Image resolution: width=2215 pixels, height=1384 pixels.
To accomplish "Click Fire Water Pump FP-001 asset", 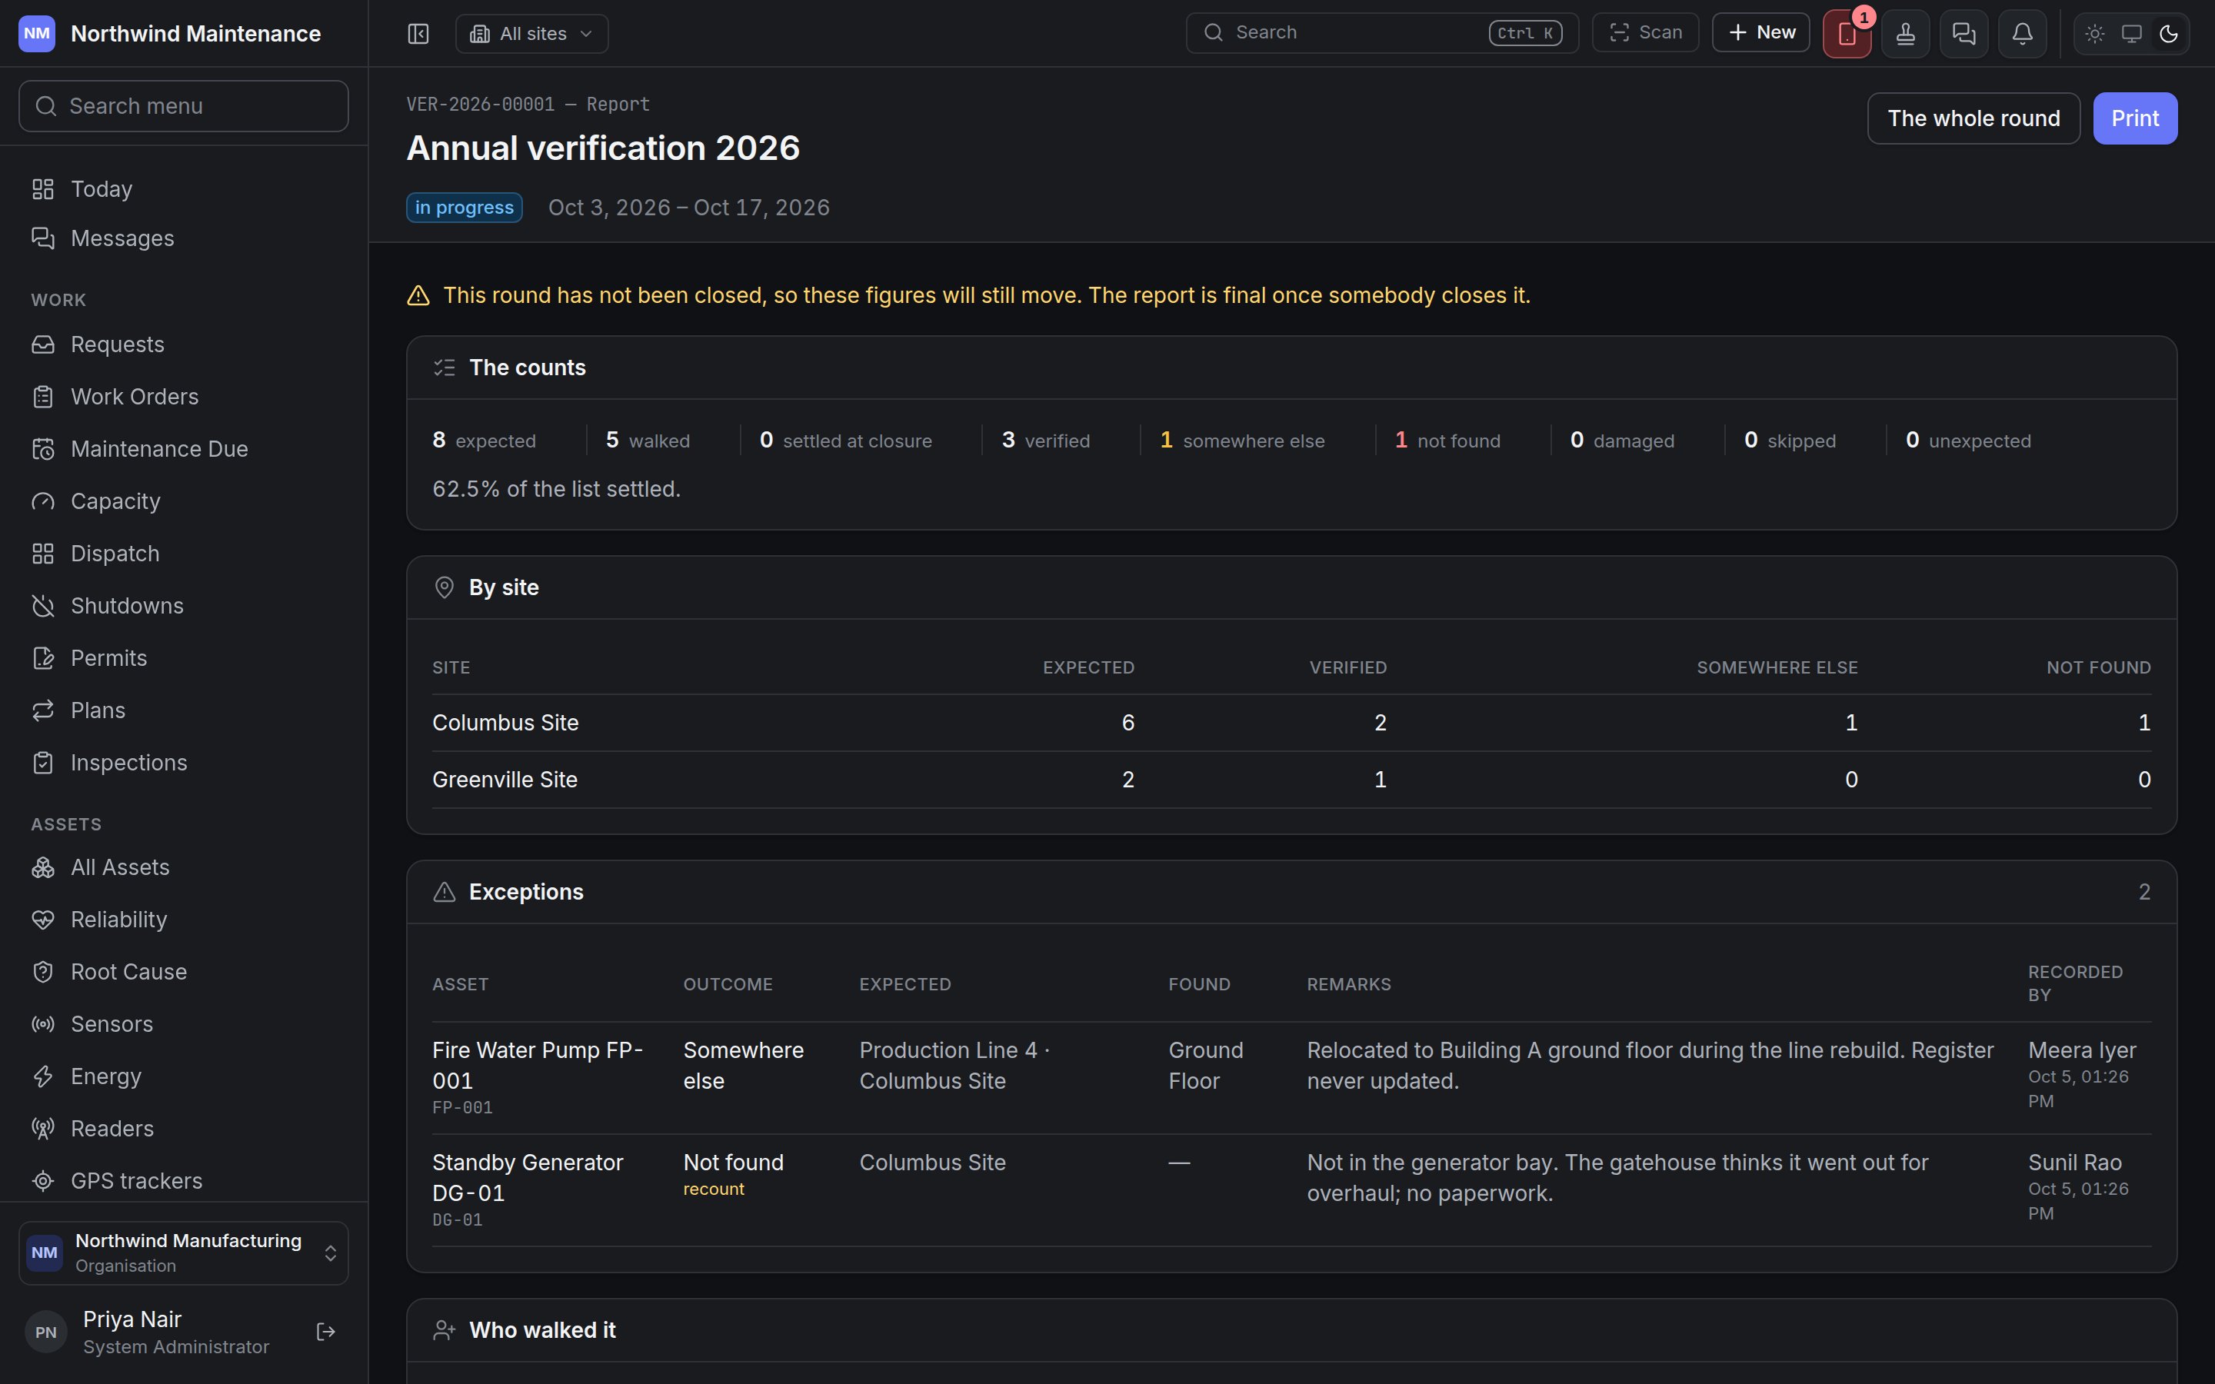I will (538, 1066).
